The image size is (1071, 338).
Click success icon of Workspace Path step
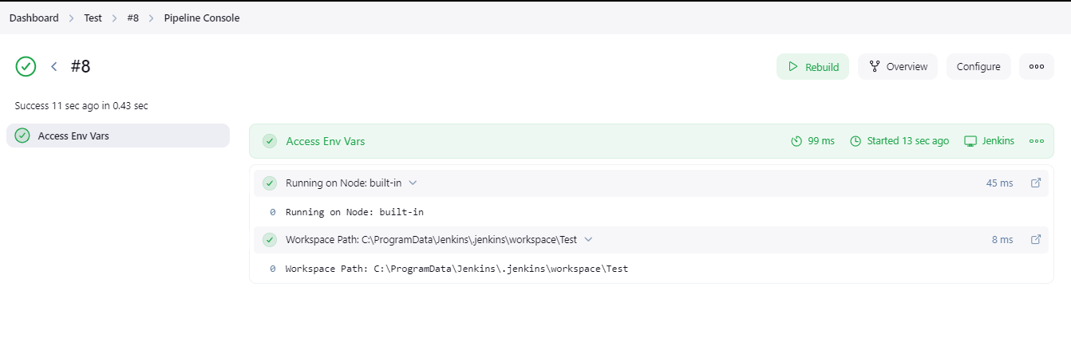point(271,240)
